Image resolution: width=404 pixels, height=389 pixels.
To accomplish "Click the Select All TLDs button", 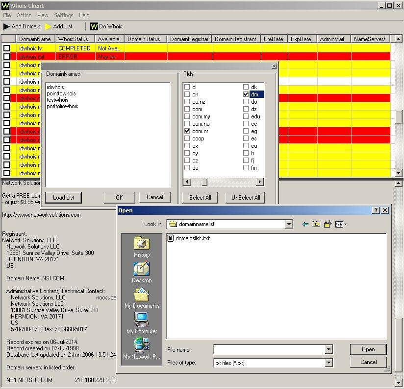I will pyautogui.click(x=200, y=198).
